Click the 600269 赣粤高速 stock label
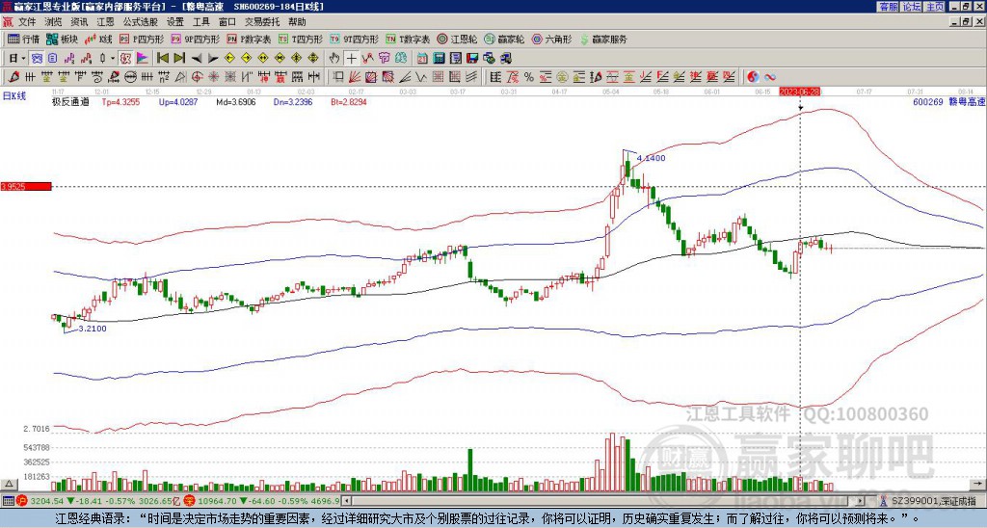 (948, 101)
